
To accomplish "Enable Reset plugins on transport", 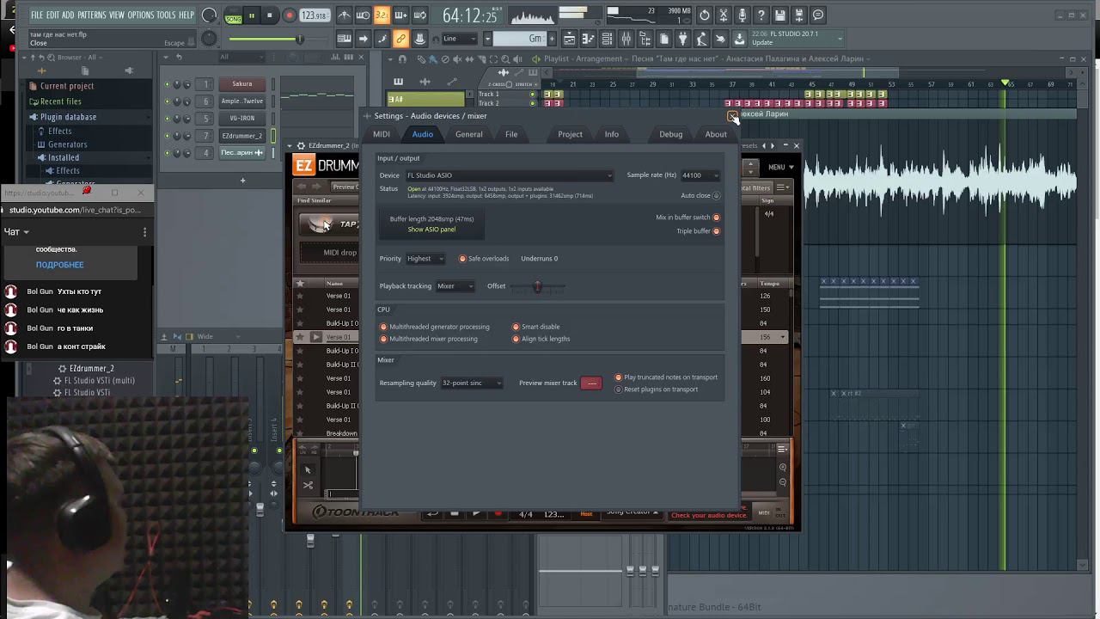I will [618, 389].
